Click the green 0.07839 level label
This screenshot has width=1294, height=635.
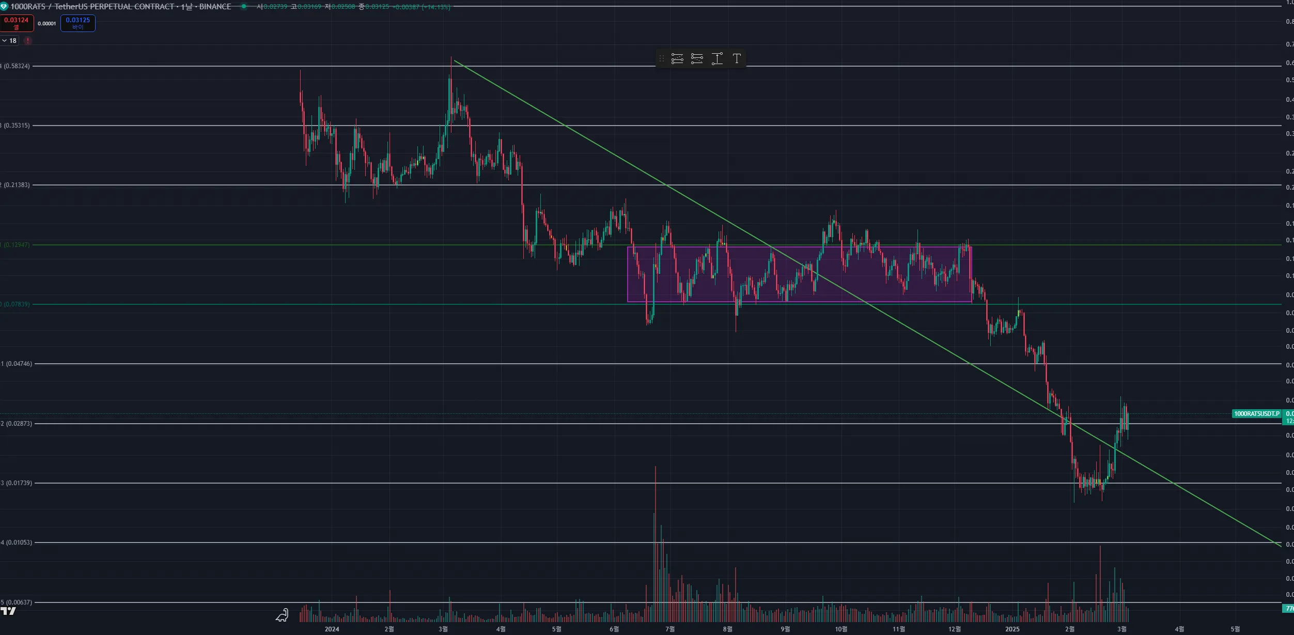[15, 304]
